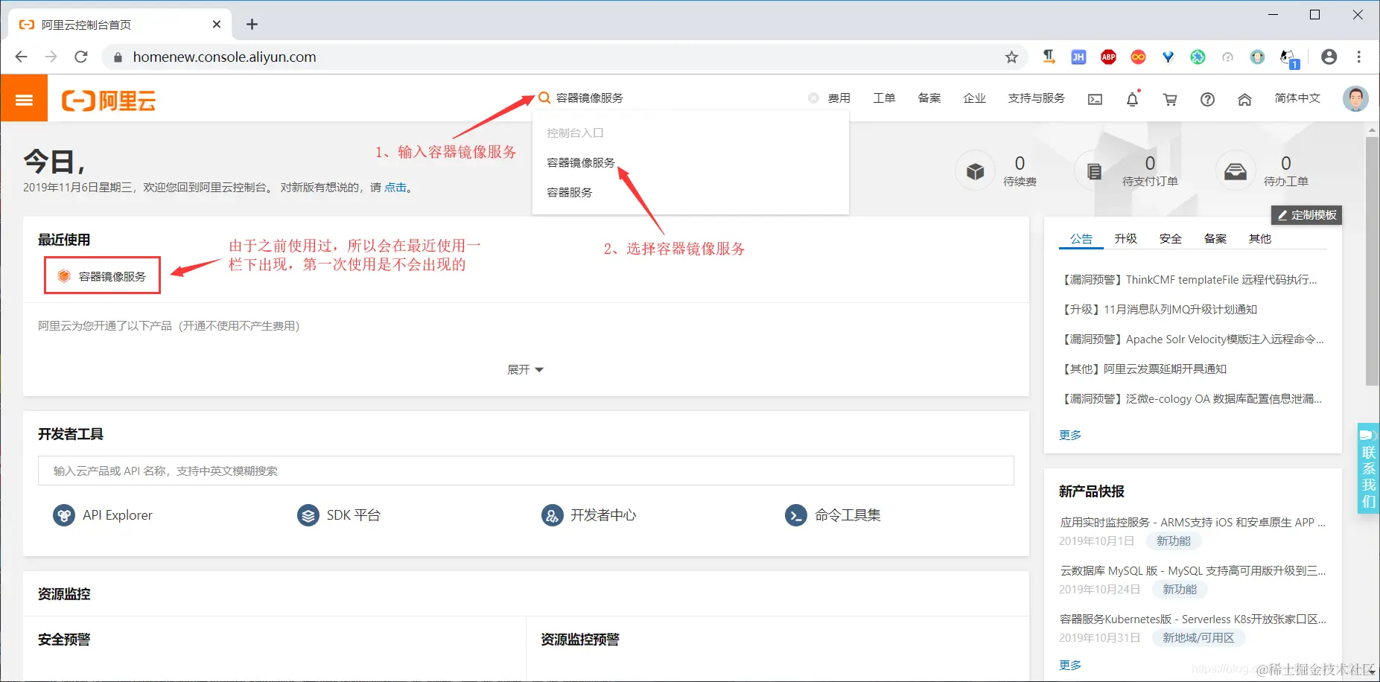The width and height of the screenshot is (1380, 682).
Task: Open the 简体中文 language dropdown
Action: (x=1297, y=98)
